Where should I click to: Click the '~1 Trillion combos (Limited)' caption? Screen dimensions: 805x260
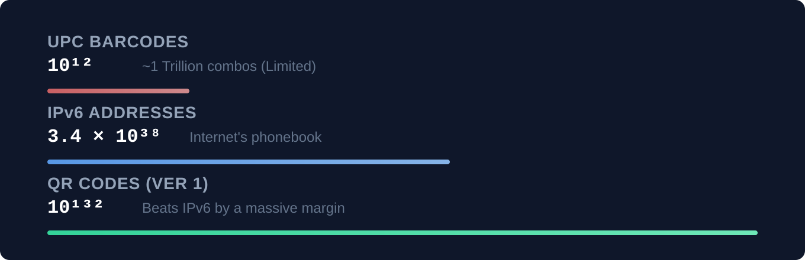tap(228, 66)
